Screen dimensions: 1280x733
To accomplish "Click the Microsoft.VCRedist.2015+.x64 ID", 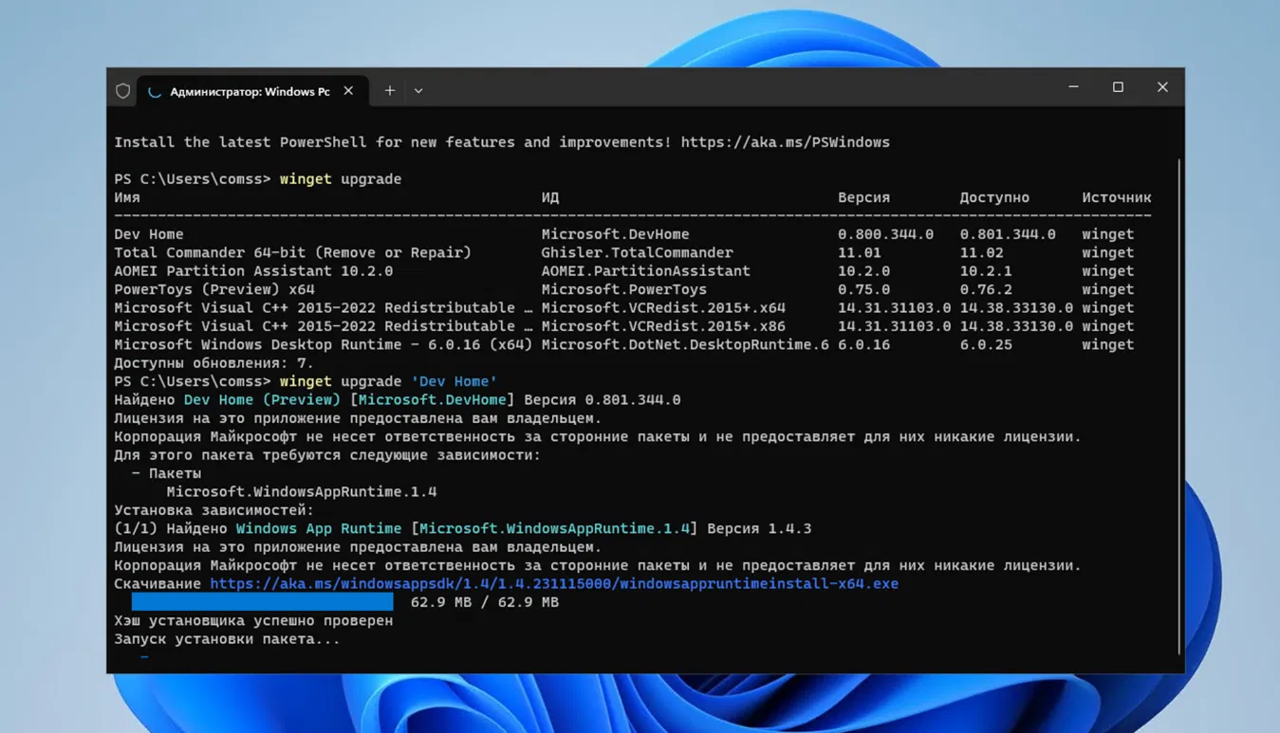I will point(663,308).
